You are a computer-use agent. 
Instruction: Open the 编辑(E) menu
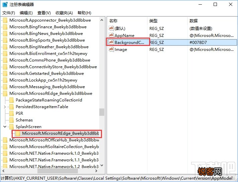pyautogui.click(x=26, y=13)
